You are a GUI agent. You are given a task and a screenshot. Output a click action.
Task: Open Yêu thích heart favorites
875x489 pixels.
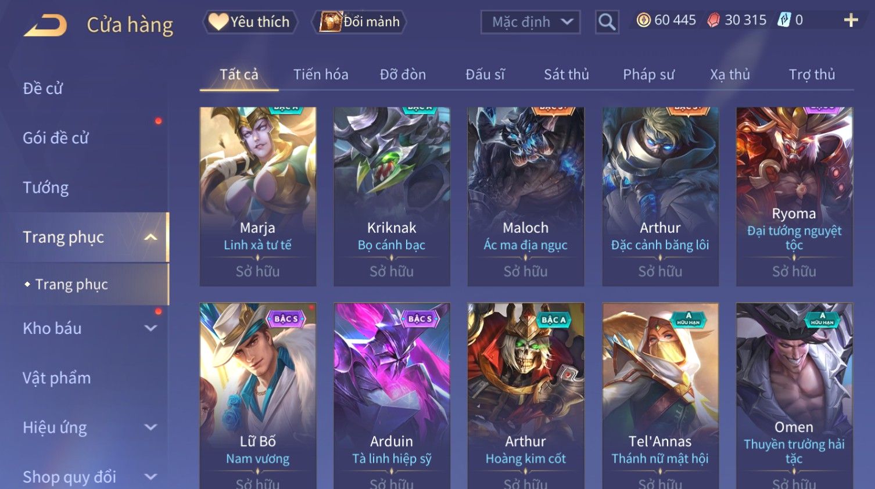click(250, 22)
